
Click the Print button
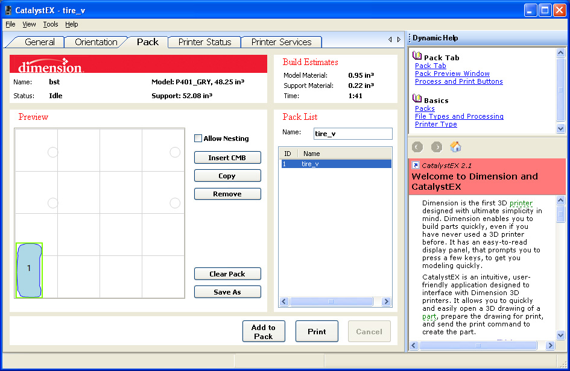pos(317,331)
